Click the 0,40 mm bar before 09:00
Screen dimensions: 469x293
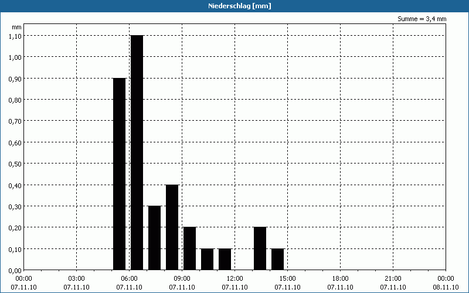(x=172, y=227)
